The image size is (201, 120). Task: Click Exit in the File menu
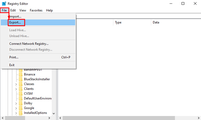[12, 65]
